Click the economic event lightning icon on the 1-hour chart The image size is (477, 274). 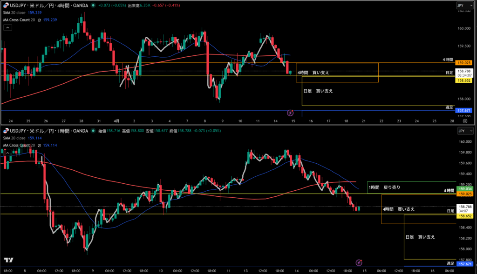coord(359,263)
